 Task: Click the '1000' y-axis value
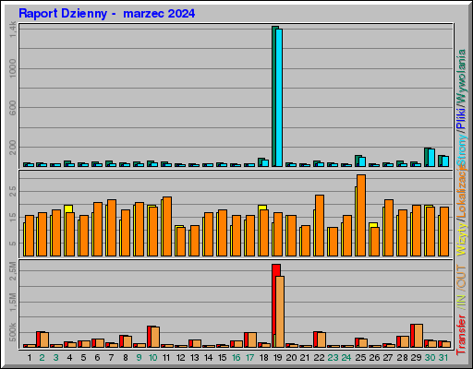click(13, 68)
